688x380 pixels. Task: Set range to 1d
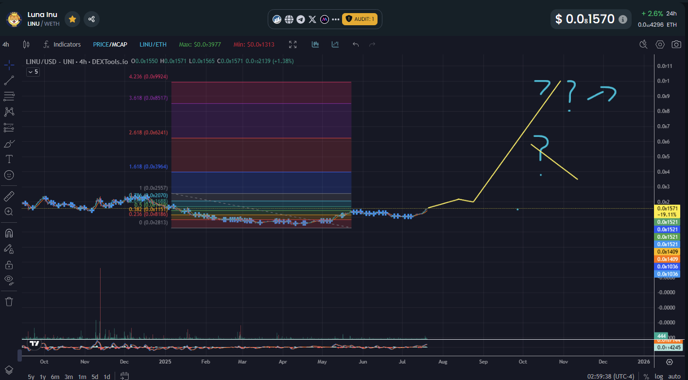pyautogui.click(x=106, y=377)
